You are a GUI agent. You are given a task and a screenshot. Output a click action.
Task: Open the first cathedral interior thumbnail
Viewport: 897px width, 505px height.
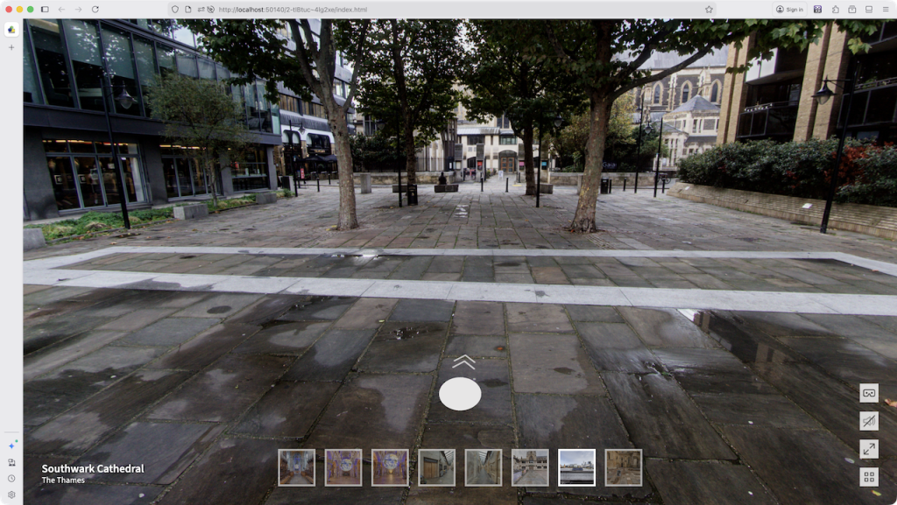pyautogui.click(x=296, y=467)
